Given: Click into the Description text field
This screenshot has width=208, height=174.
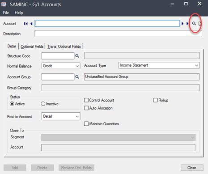Looking at the screenshot, I should click(x=119, y=34).
